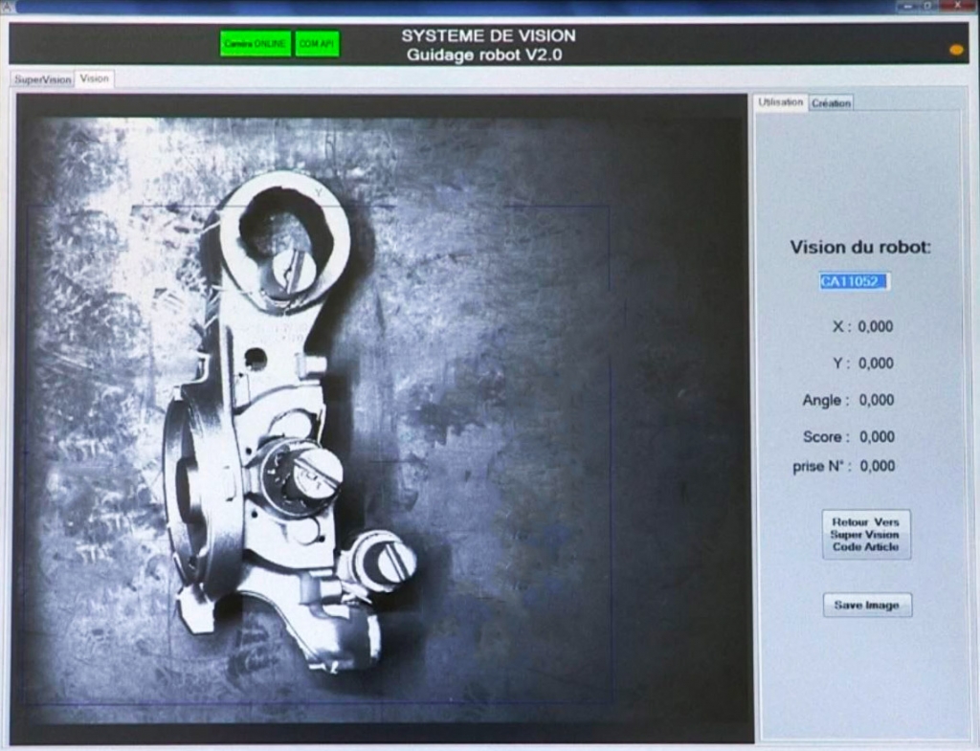The image size is (980, 751).
Task: Click the "Angle :" label
Action: (x=826, y=400)
